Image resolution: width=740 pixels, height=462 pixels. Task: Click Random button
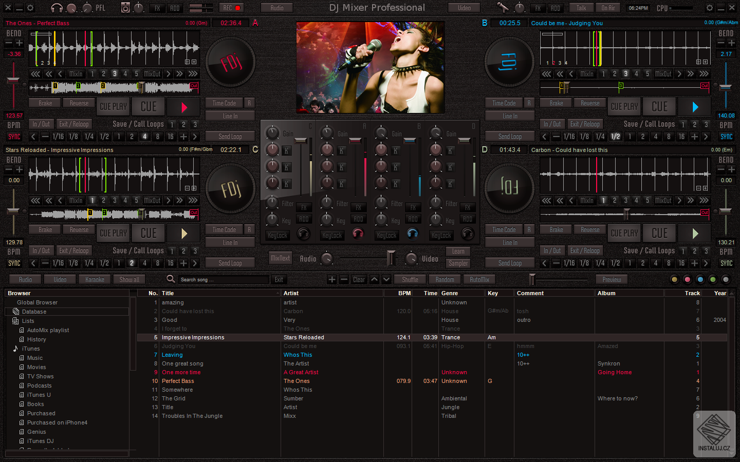(x=445, y=279)
